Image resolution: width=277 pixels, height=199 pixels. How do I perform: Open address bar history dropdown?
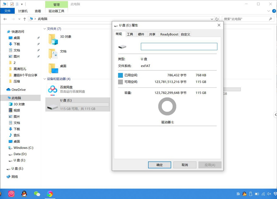click(212, 19)
